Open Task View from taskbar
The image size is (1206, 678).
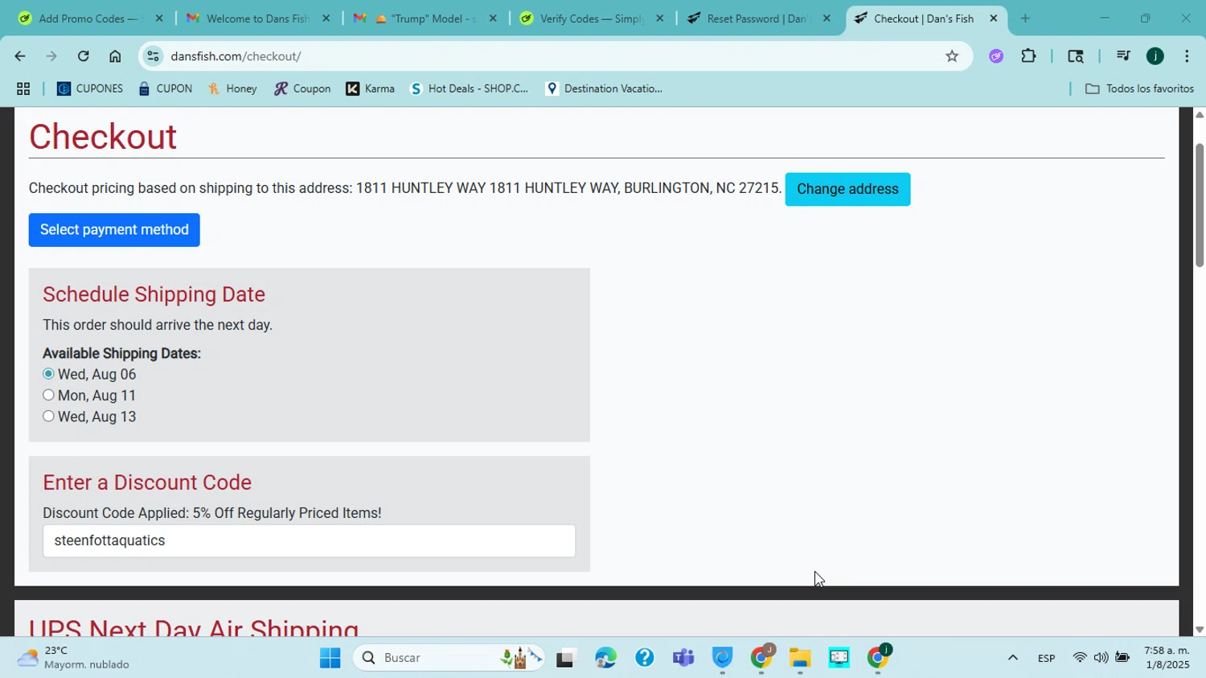(x=566, y=658)
